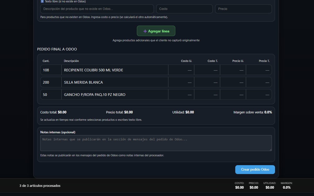Image resolution: width=314 pixels, height=196 pixels.
Task: Click Precio T. cell in SILLA MERIDA row
Action: [259, 82]
